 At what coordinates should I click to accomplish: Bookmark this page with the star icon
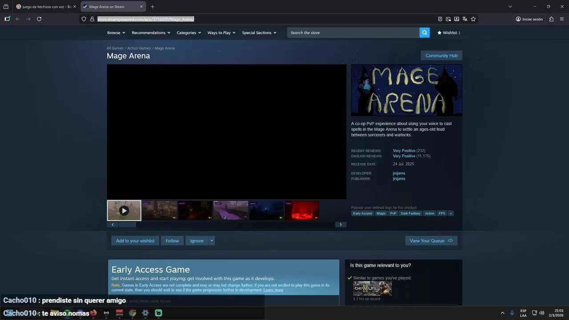(473, 19)
